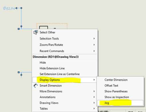Viewport: 146px width, 112px height.
Task: Select the Jog option
Action: point(120,103)
